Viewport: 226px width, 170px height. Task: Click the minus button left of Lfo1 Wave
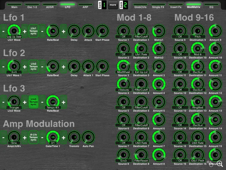pyautogui.click(x=3, y=31)
